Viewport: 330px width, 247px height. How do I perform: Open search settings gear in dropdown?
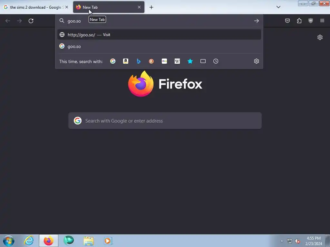(x=256, y=61)
